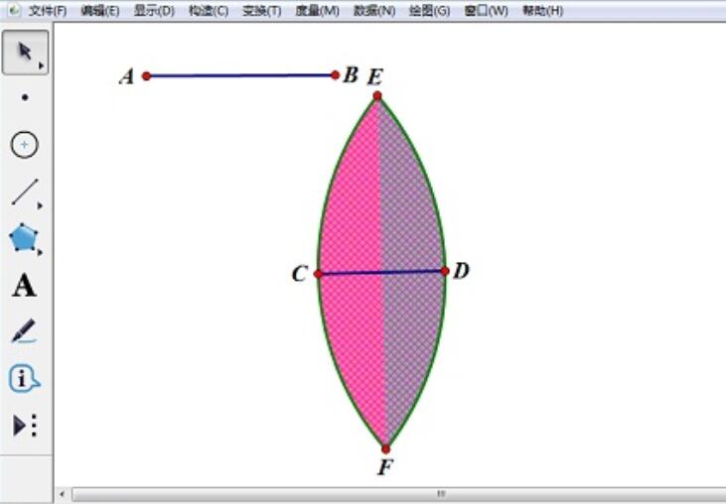Click label E text
This screenshot has height=504, width=726.
pyautogui.click(x=375, y=76)
